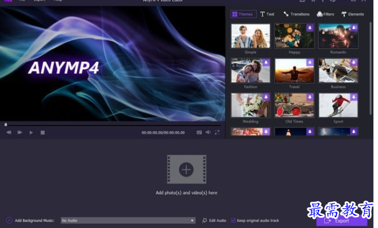
Task: Download the Old Times theme
Action: click(x=310, y=97)
